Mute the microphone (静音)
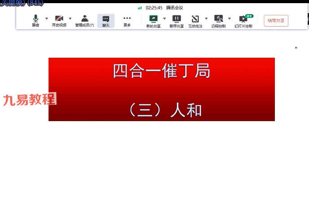The width and height of the screenshot is (309, 199). click(x=35, y=21)
